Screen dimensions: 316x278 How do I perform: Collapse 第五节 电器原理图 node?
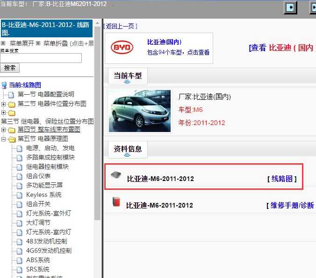coord(3,139)
